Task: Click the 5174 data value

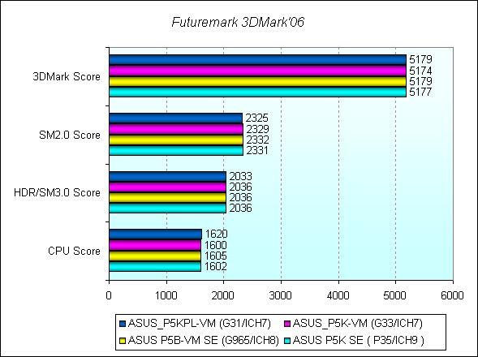Action: pos(420,71)
